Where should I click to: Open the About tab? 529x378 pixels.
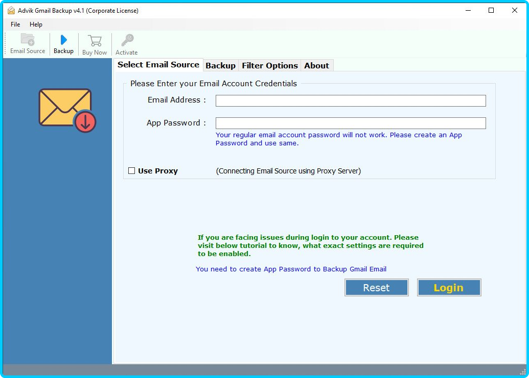(x=316, y=66)
